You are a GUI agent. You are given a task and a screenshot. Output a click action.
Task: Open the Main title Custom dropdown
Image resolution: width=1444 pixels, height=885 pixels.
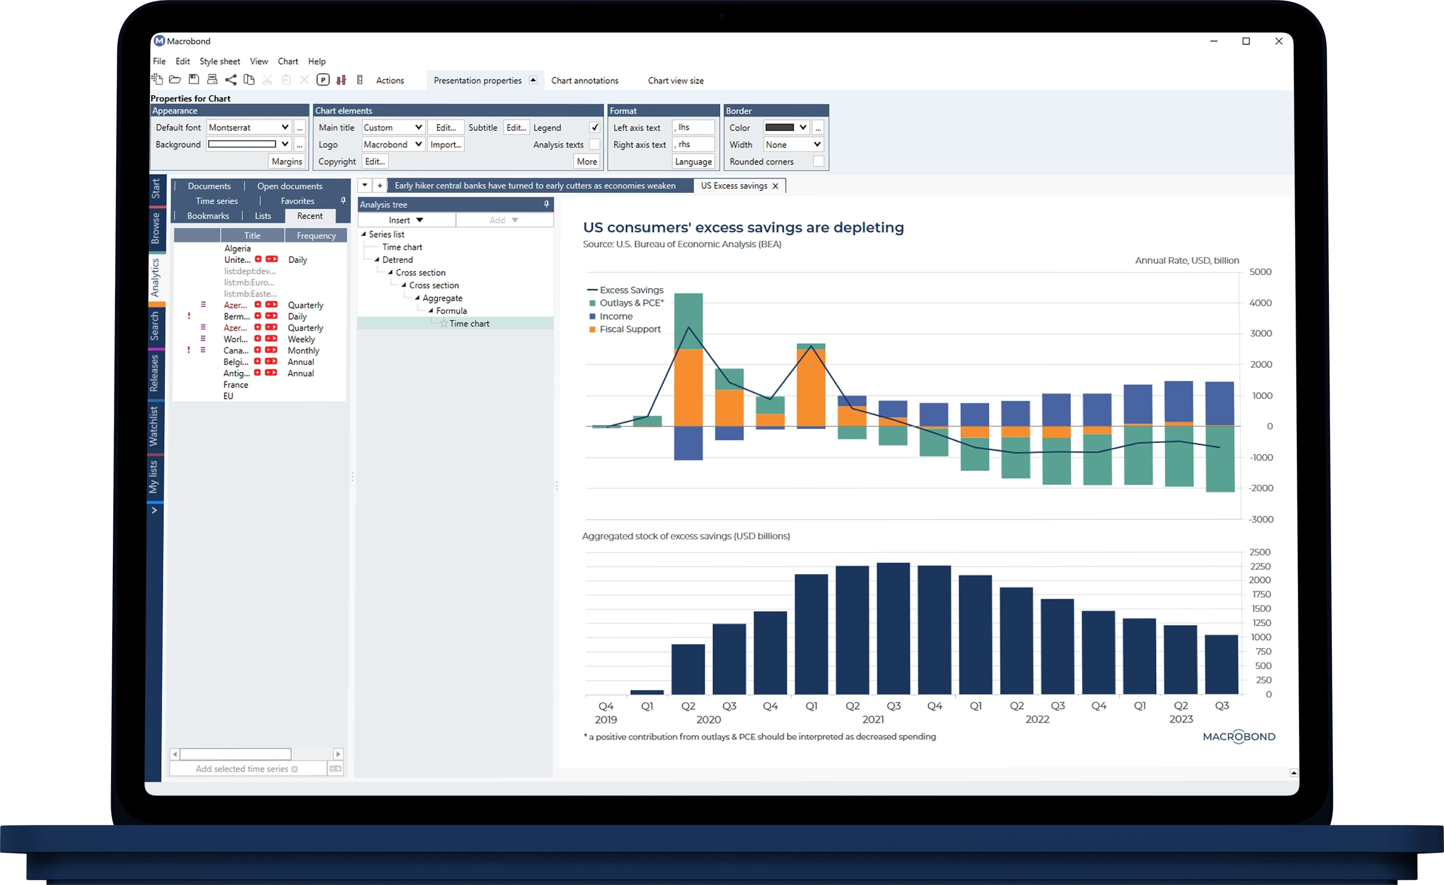pyautogui.click(x=419, y=127)
